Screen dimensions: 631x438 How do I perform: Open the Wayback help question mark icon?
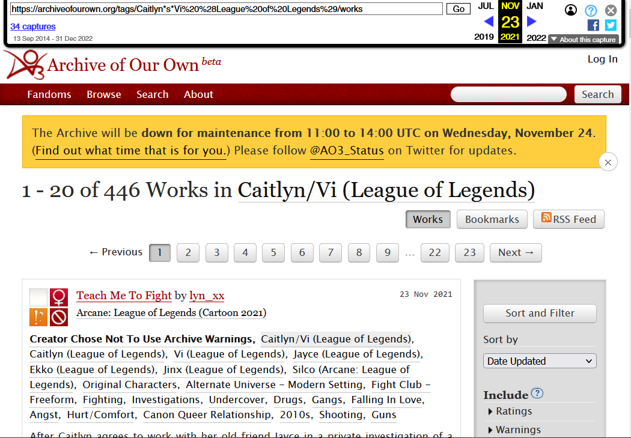pos(591,10)
